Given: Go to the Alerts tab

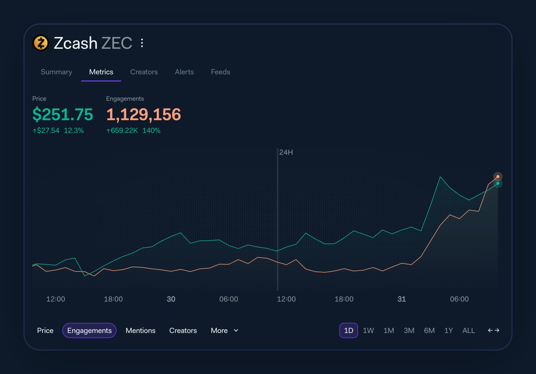Looking at the screenshot, I should click(x=184, y=72).
